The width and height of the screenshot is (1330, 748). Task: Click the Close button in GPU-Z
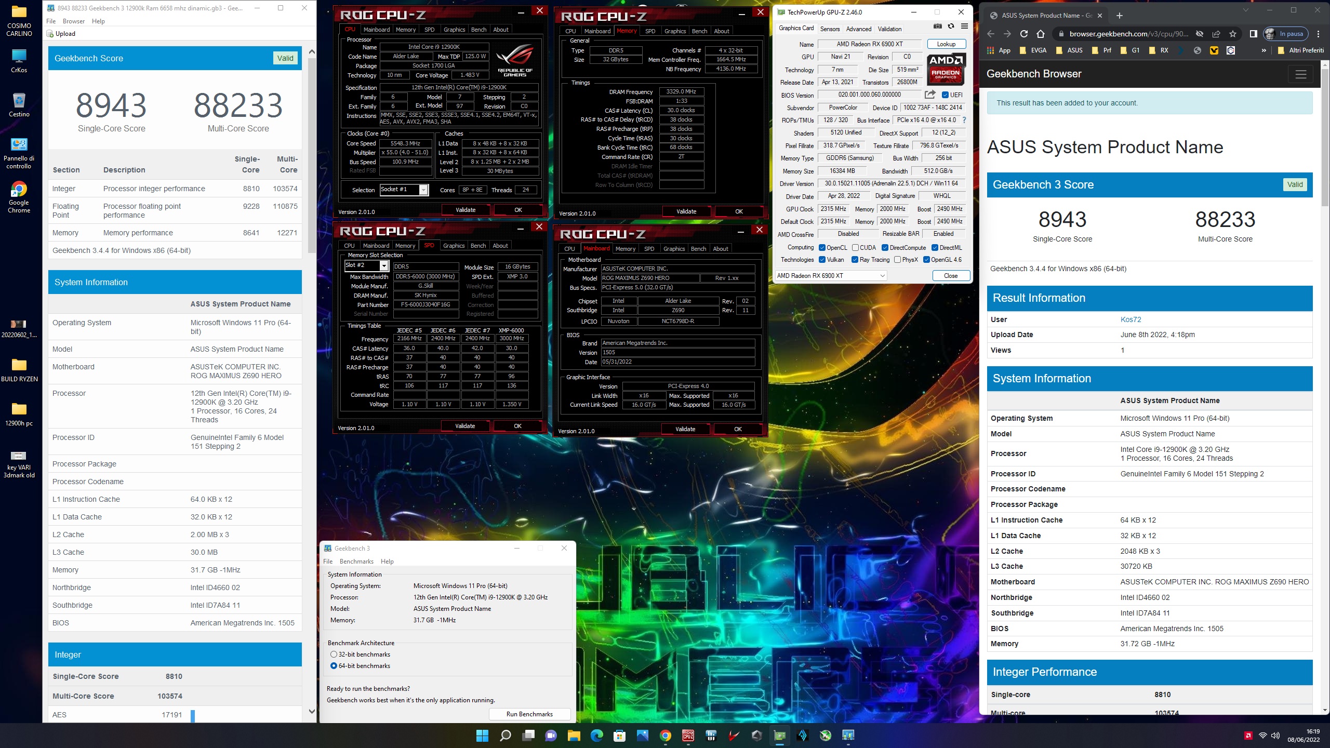tap(951, 276)
